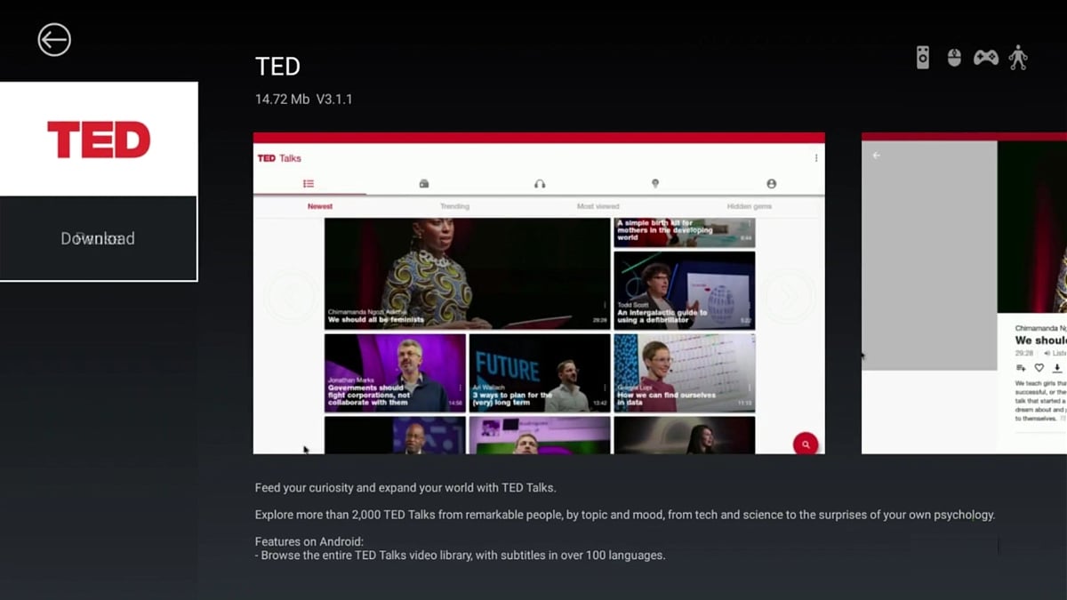The height and width of the screenshot is (600, 1067).
Task: Open the profile account icon
Action: pos(772,183)
